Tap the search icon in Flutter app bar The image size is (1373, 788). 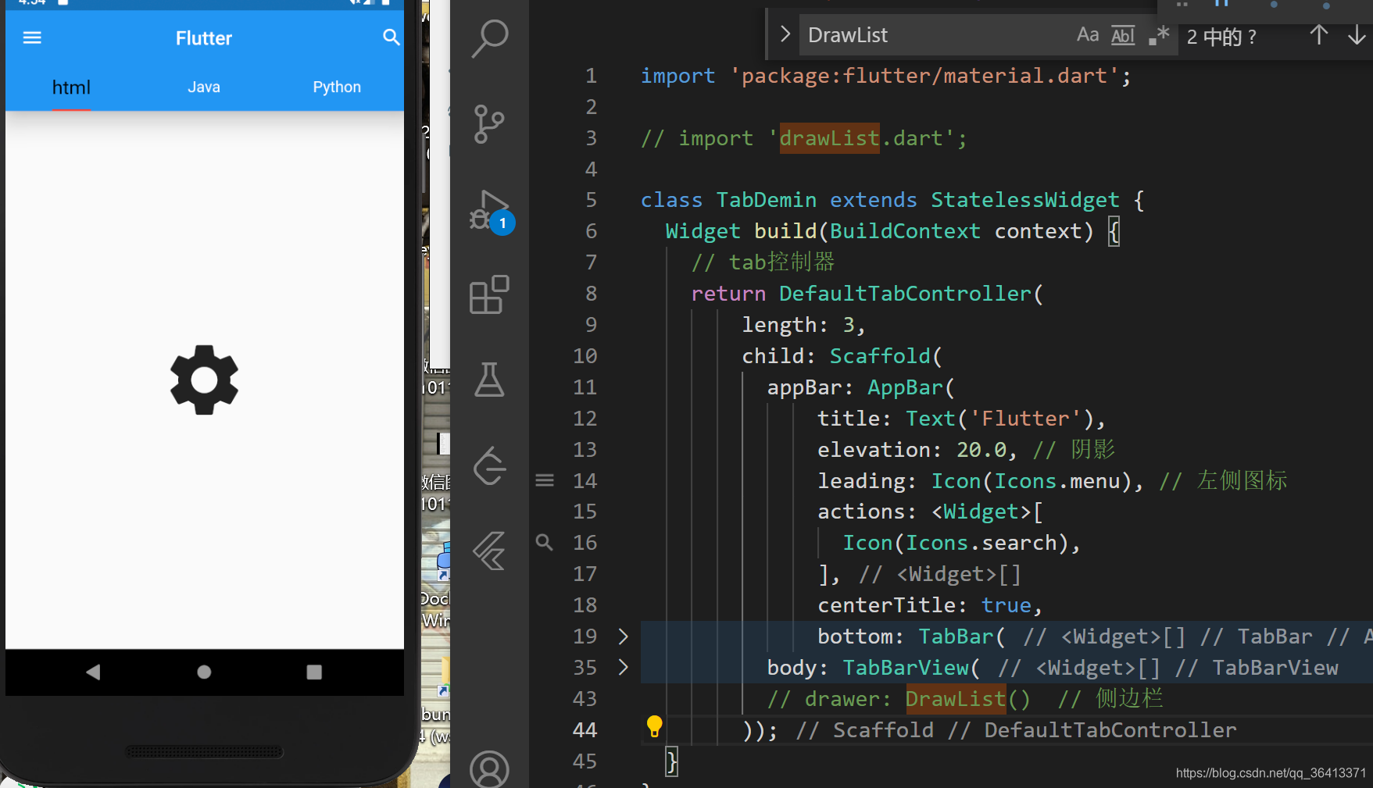pos(392,37)
